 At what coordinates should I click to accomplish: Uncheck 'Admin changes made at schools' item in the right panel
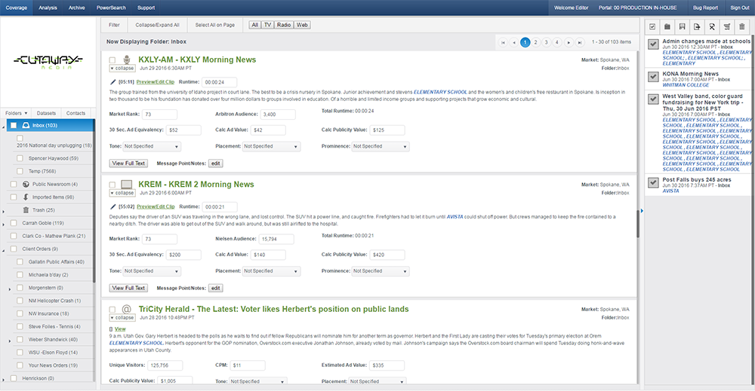tap(653, 44)
